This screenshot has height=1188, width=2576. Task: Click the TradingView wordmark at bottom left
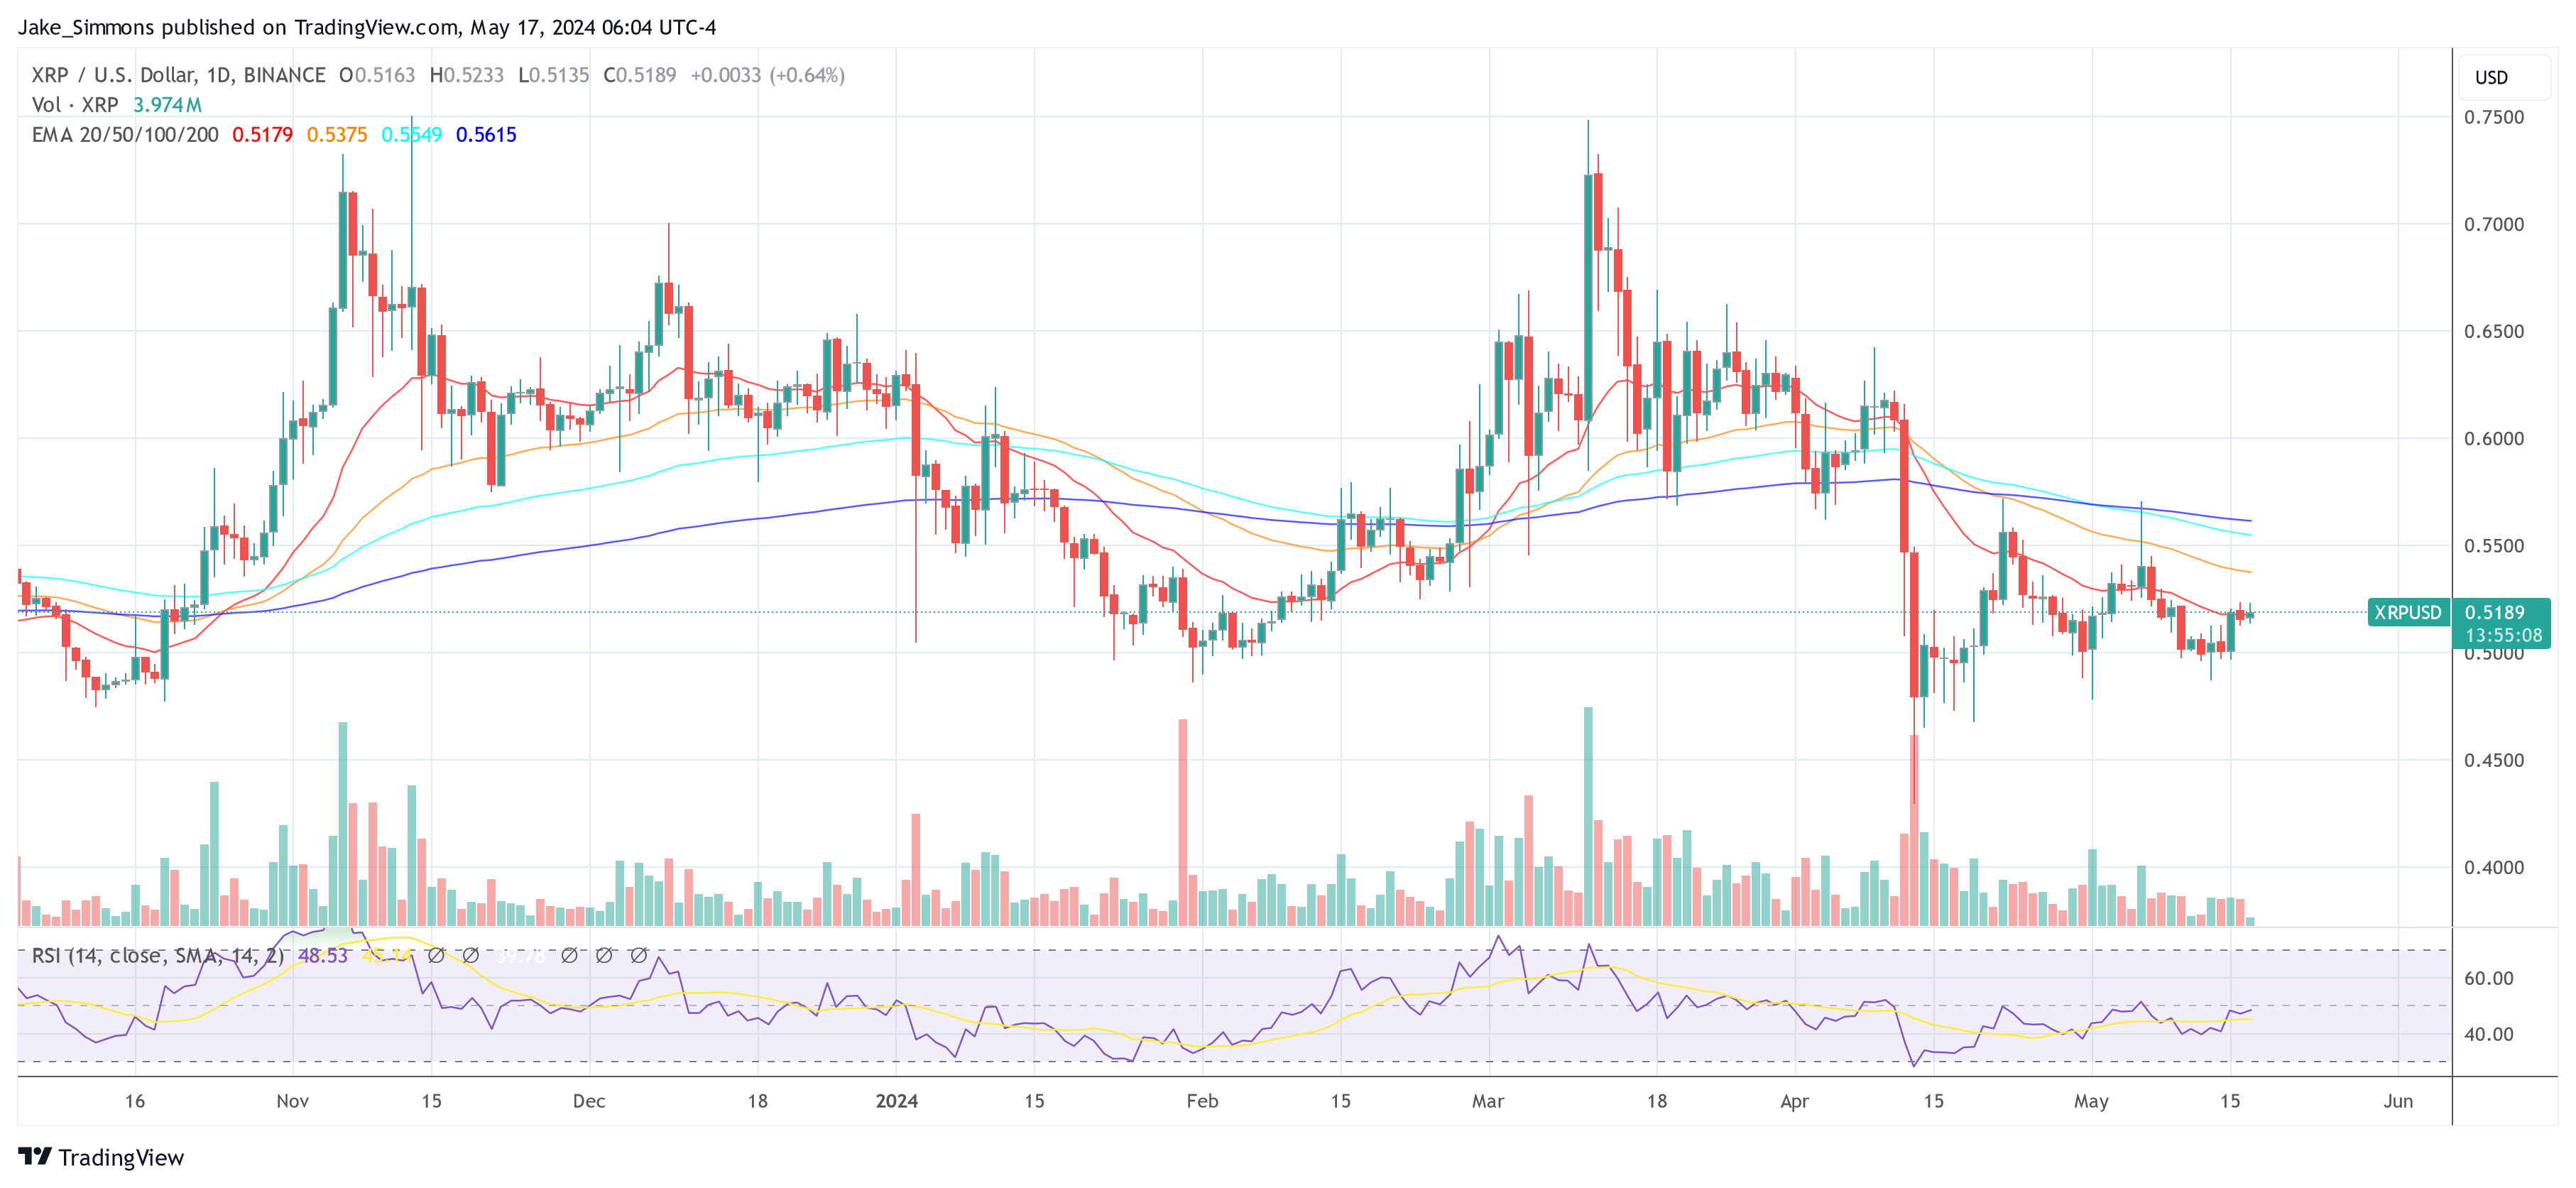pos(121,1157)
